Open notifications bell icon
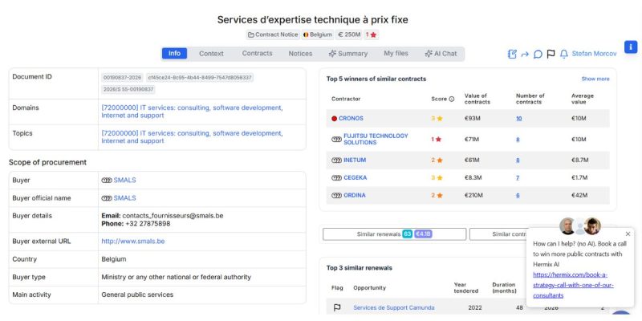 click(x=564, y=54)
